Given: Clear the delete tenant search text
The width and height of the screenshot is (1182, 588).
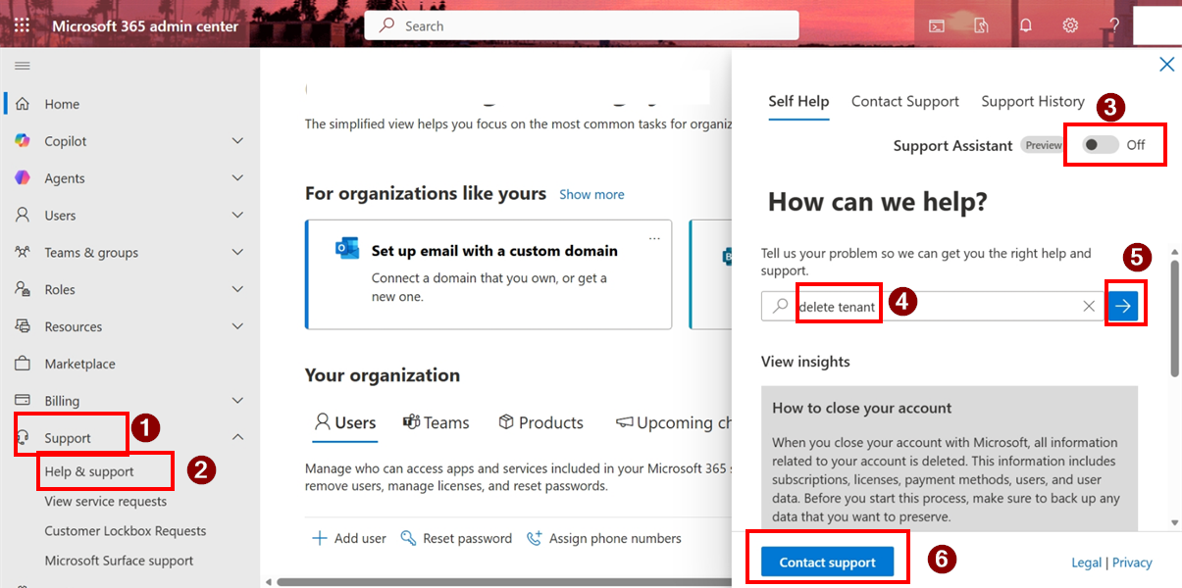Looking at the screenshot, I should pos(1089,307).
